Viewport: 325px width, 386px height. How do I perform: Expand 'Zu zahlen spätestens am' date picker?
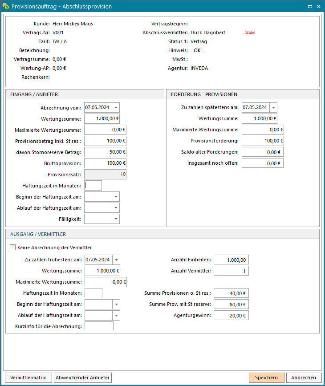click(273, 107)
